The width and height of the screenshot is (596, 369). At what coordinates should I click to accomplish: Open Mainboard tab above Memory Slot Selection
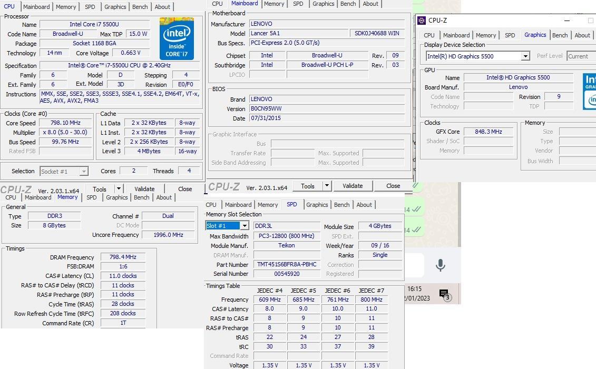pos(238,205)
